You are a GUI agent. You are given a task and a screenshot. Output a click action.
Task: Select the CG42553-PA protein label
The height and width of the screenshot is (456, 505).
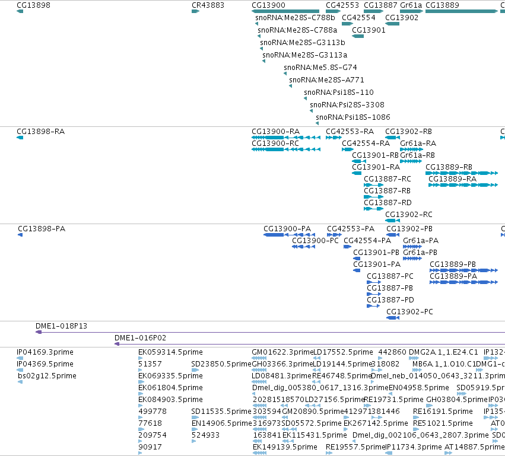(351, 229)
